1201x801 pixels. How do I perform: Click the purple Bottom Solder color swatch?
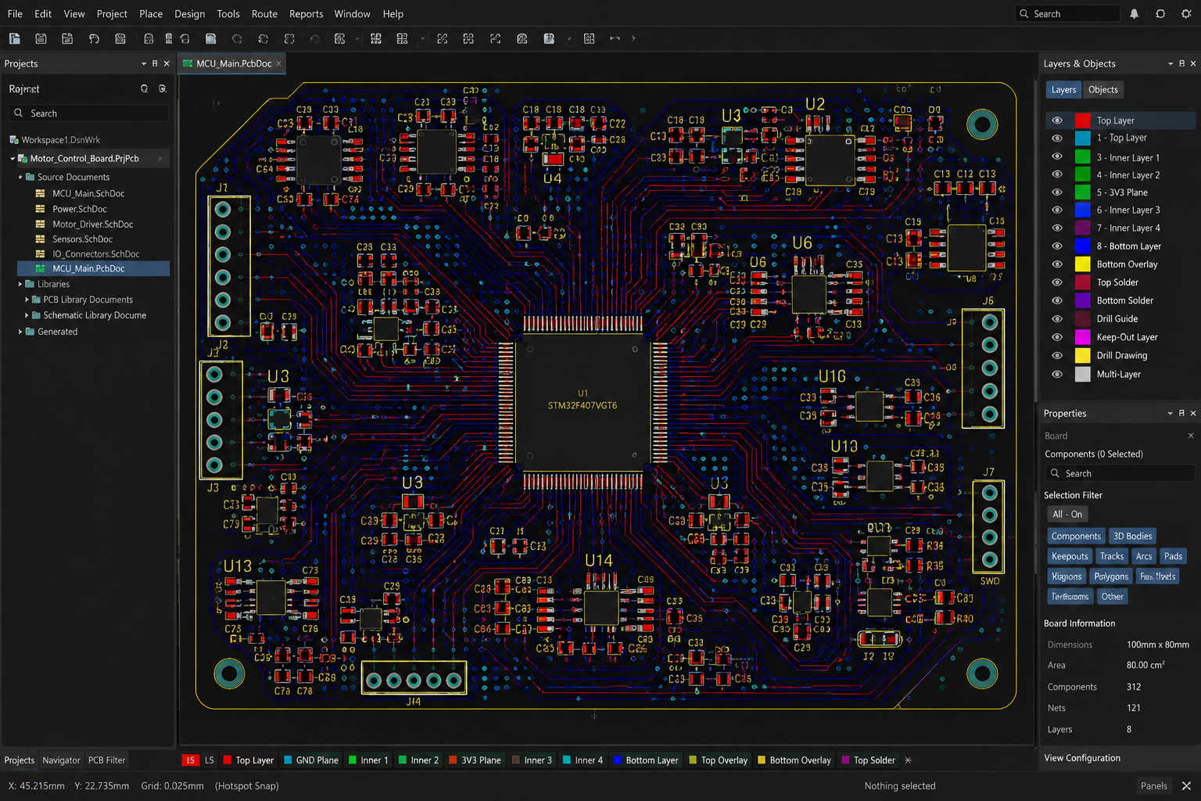[x=1082, y=300]
